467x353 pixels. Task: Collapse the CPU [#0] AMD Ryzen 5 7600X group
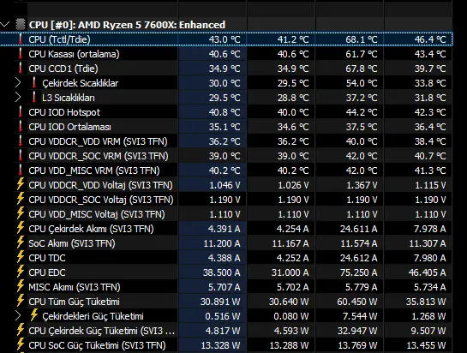point(5,25)
